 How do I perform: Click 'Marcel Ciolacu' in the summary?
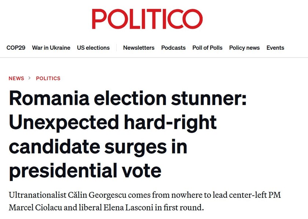coord(35,207)
